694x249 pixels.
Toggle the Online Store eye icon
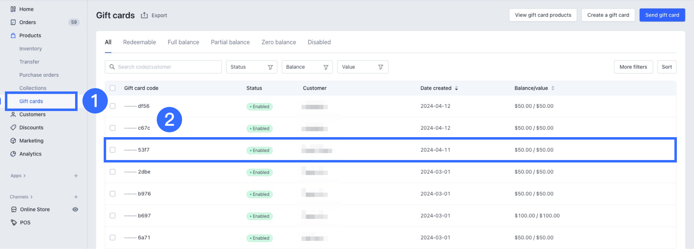coord(75,209)
